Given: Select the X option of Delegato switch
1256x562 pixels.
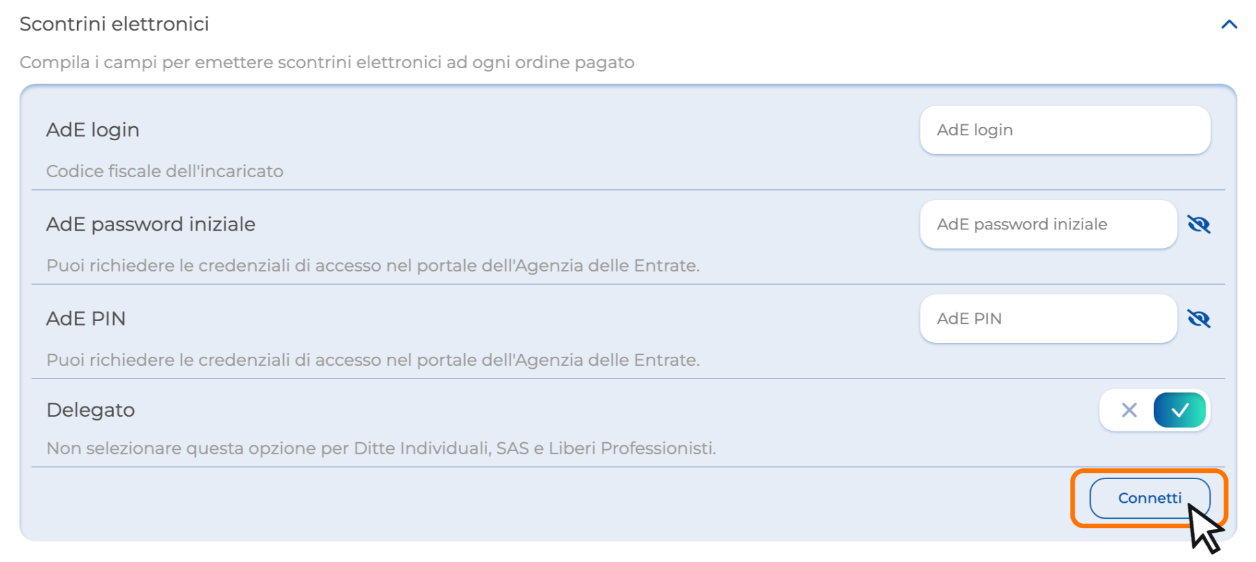Looking at the screenshot, I should click(x=1129, y=410).
